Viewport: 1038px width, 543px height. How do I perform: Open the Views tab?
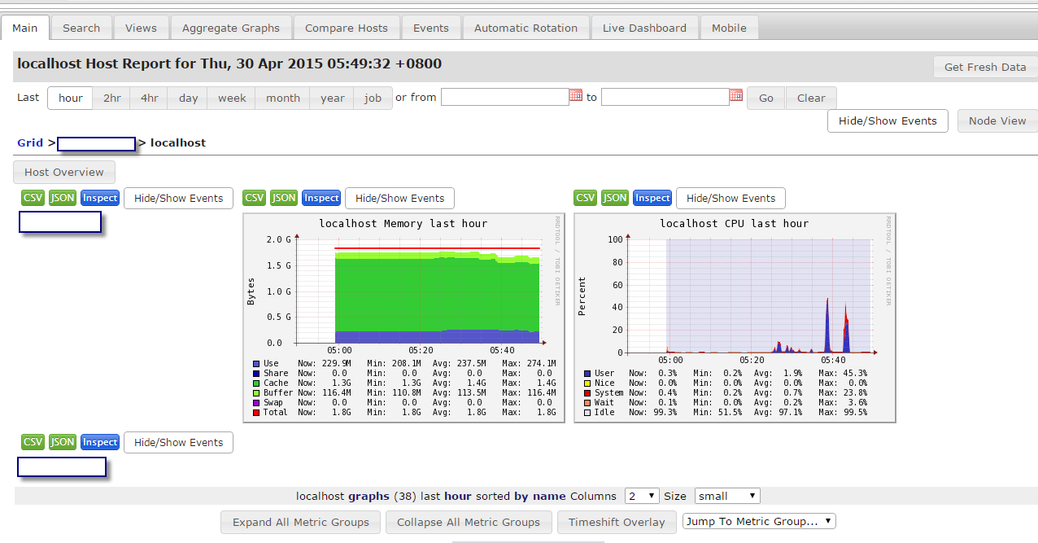point(141,28)
